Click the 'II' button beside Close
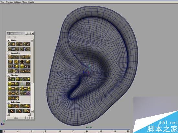Image resolution: width=178 pixels, height=133 pixels. (x=32, y=118)
